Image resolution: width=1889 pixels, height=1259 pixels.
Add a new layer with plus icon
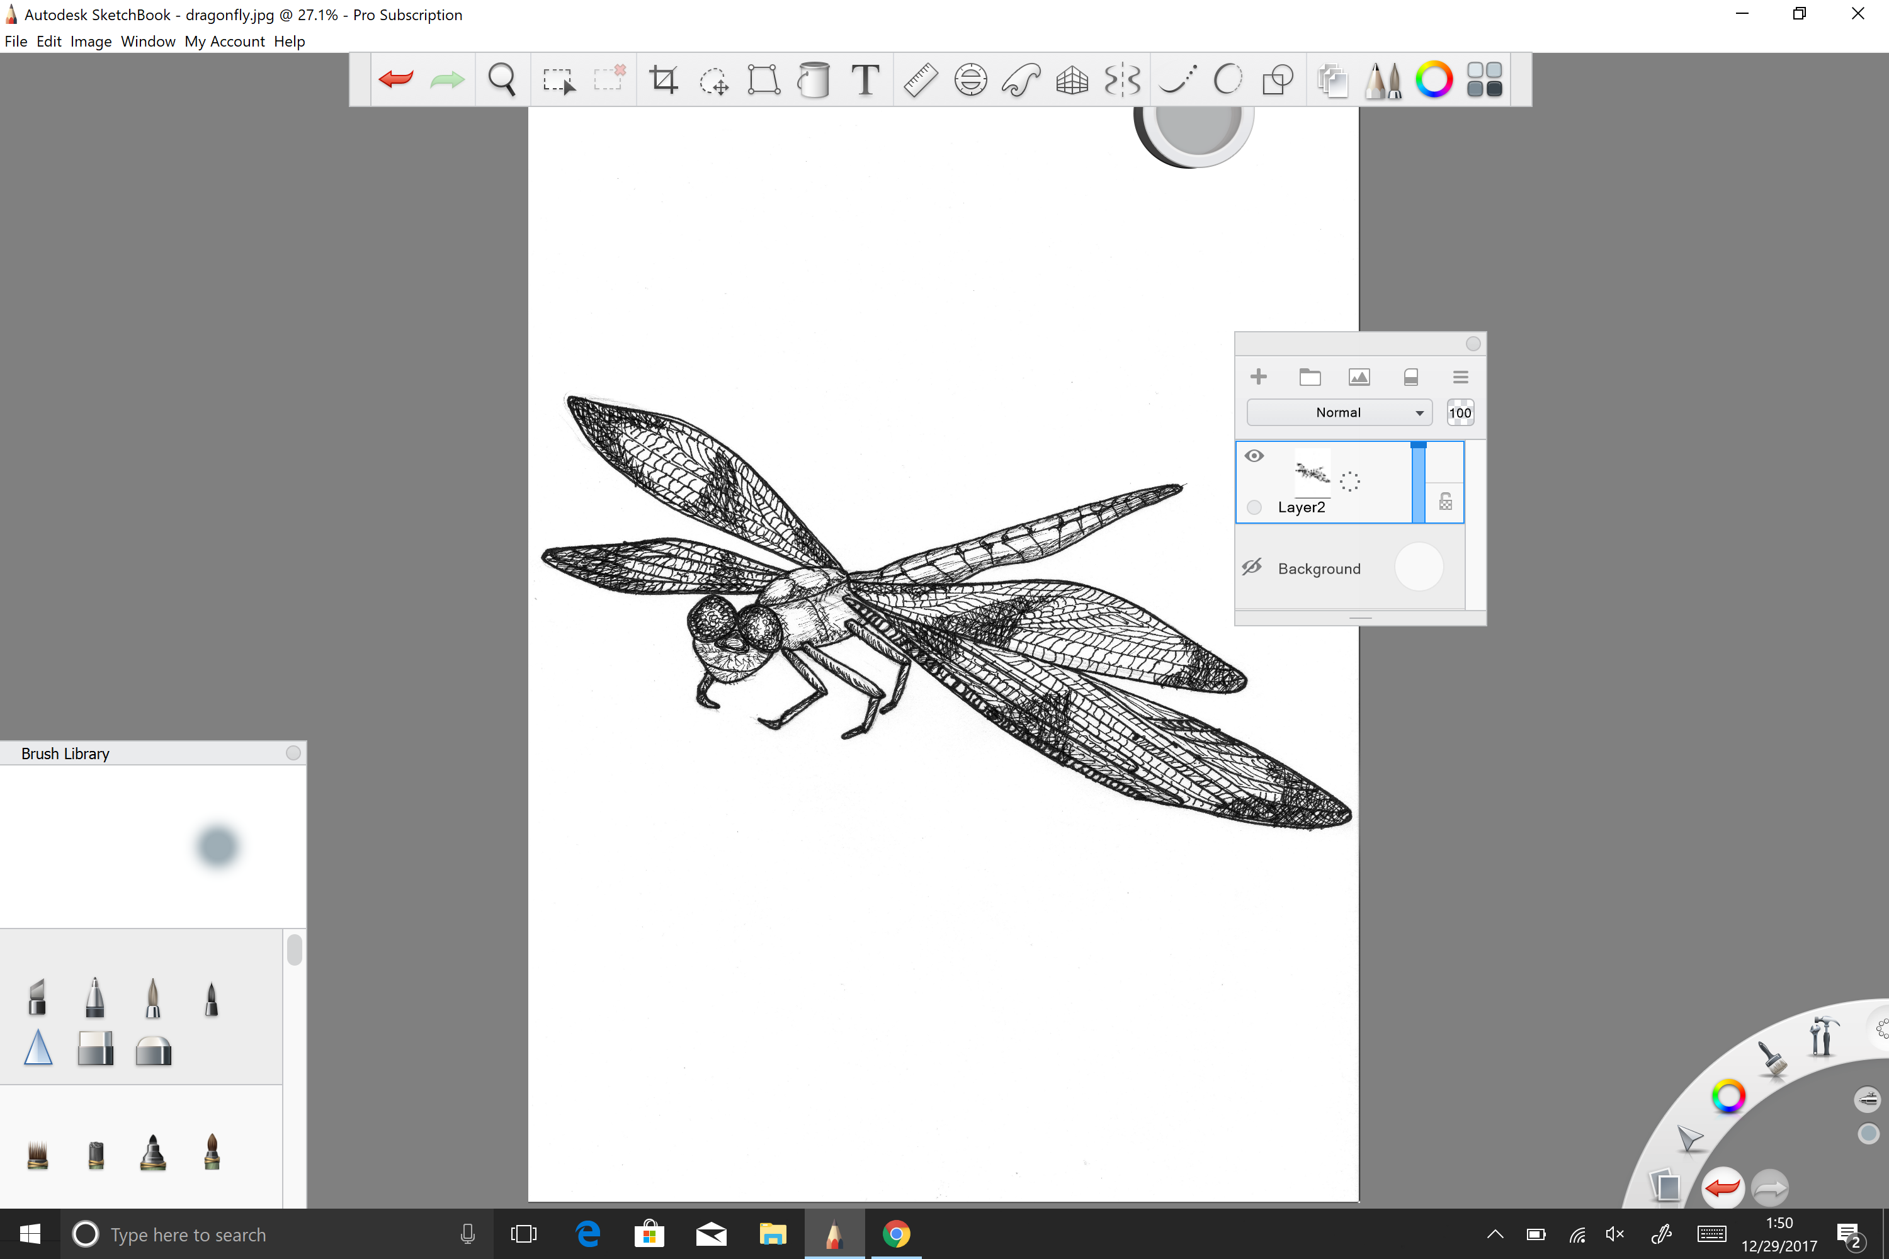pos(1259,376)
